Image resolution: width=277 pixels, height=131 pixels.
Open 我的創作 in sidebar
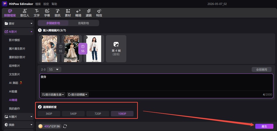point(15,109)
